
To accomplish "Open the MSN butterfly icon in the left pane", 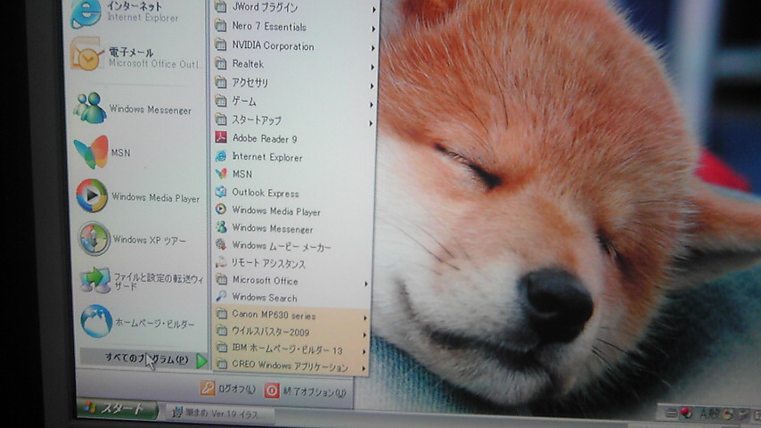I will 92,152.
